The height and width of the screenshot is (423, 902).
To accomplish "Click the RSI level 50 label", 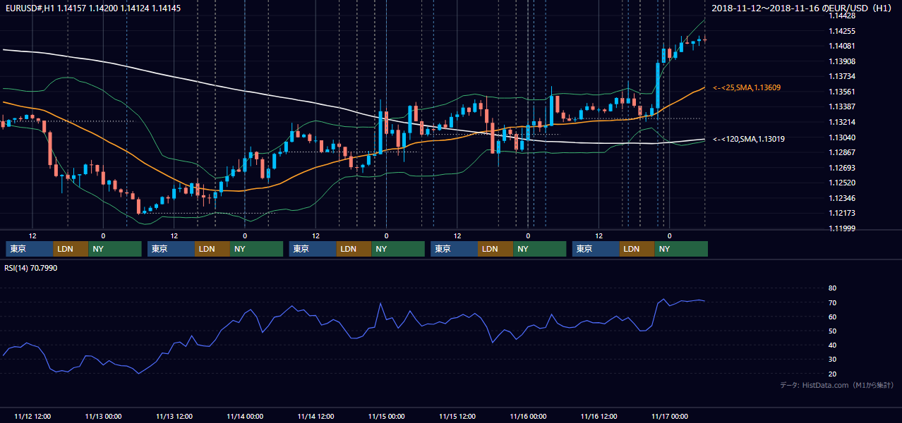I will click(x=832, y=331).
